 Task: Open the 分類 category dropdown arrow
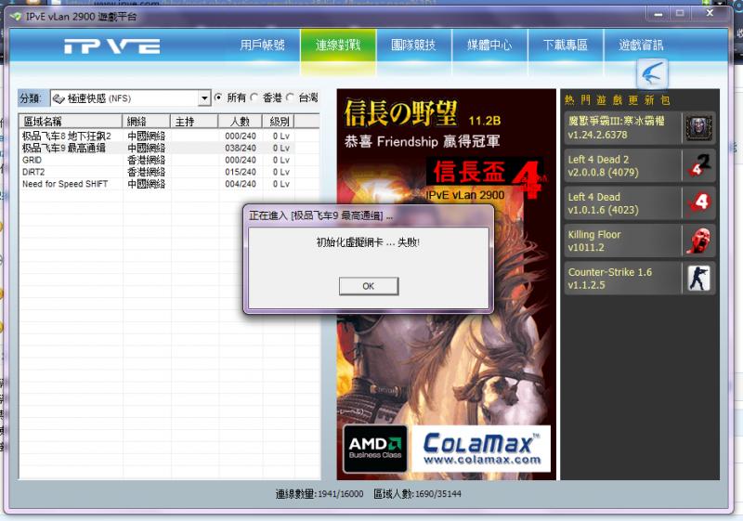pos(204,98)
